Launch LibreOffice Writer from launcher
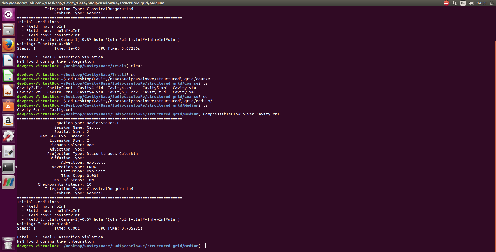The width and height of the screenshot is (496, 252). click(8, 60)
